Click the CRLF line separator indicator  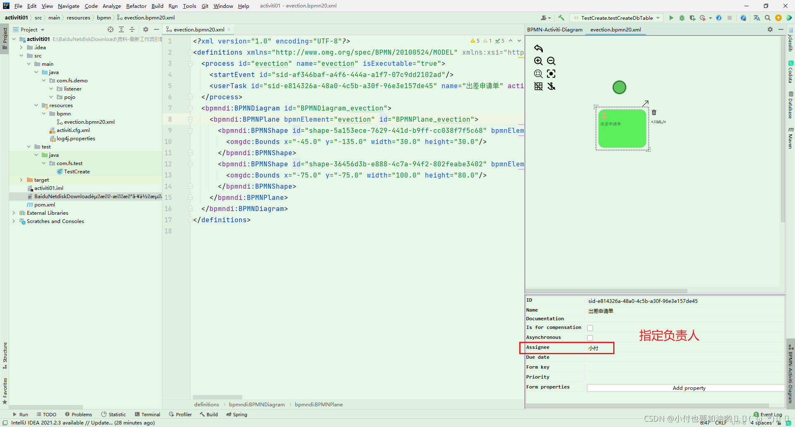tap(721, 423)
